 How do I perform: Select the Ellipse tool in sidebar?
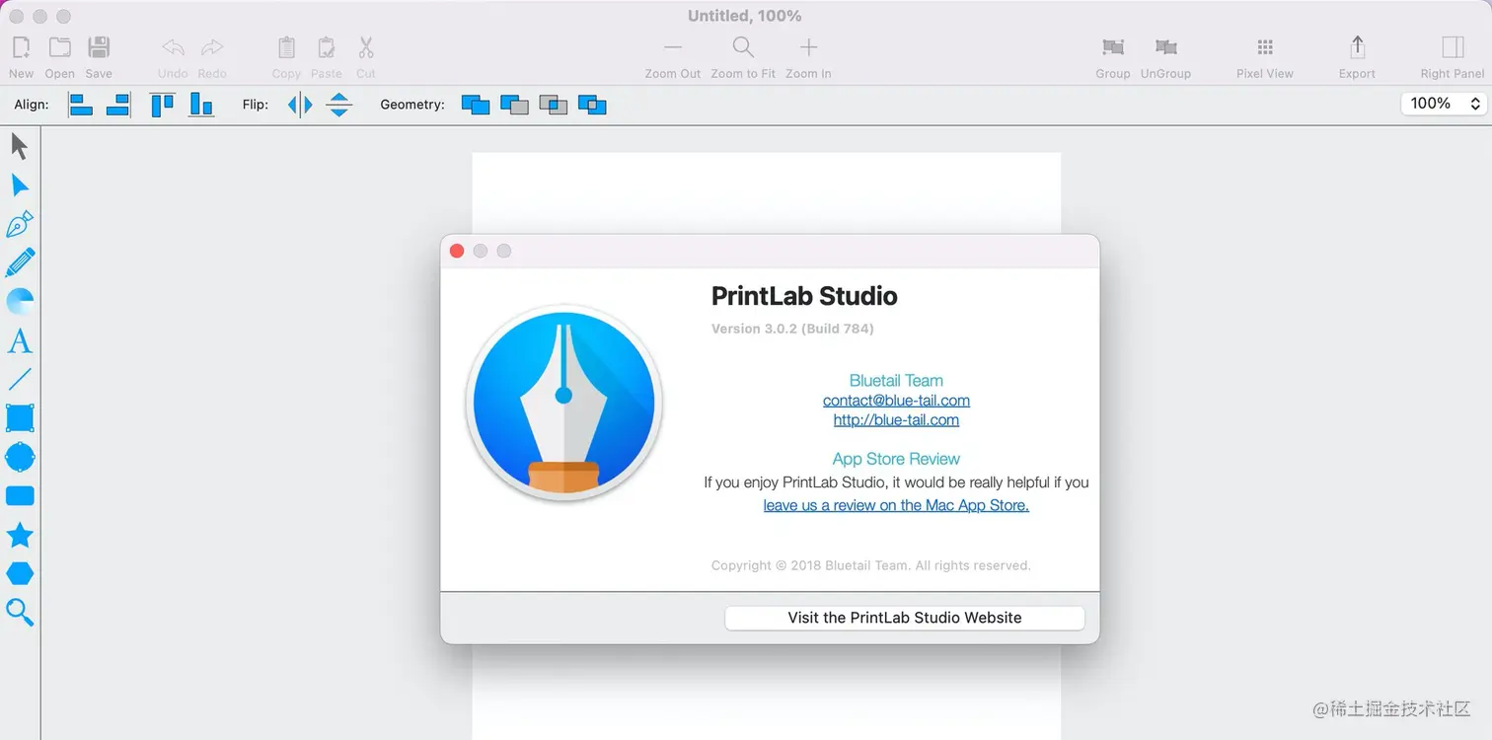coord(20,457)
